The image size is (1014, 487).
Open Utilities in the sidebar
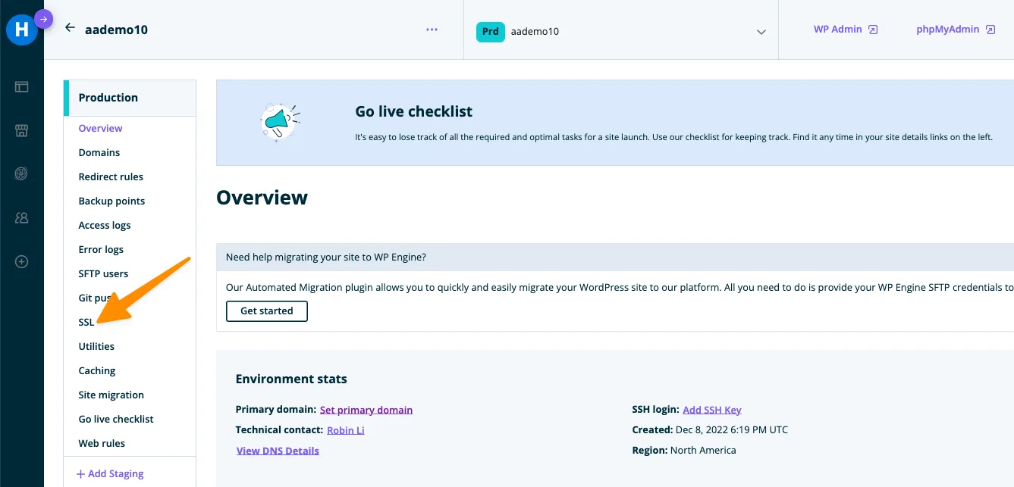(96, 346)
